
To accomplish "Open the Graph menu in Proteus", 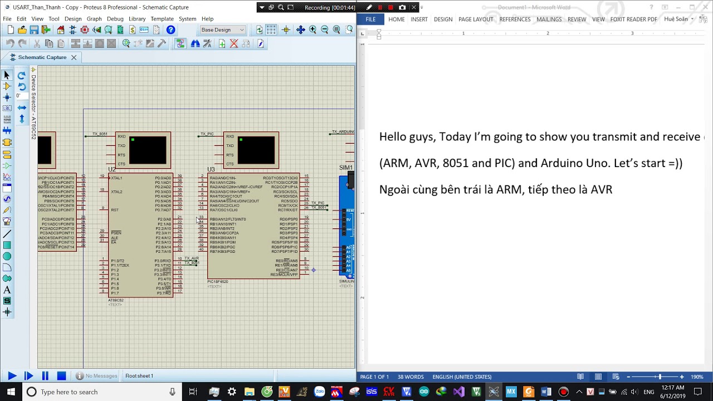I will (x=94, y=19).
